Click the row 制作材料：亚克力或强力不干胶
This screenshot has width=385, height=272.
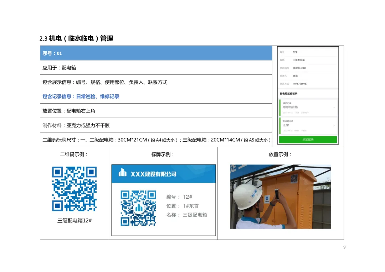pos(156,125)
